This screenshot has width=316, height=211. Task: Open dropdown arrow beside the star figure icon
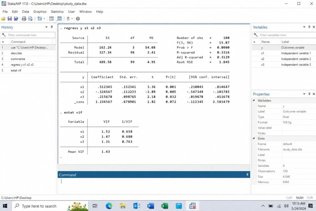(x=72, y=19)
